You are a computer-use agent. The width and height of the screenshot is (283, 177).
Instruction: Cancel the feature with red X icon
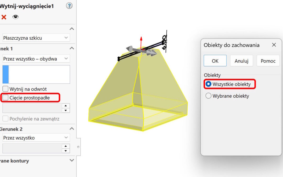[x=4, y=17]
